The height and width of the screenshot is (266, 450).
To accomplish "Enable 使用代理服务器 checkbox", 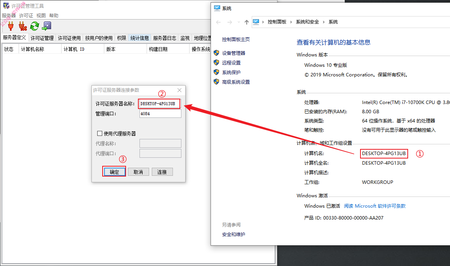I will pyautogui.click(x=100, y=133).
